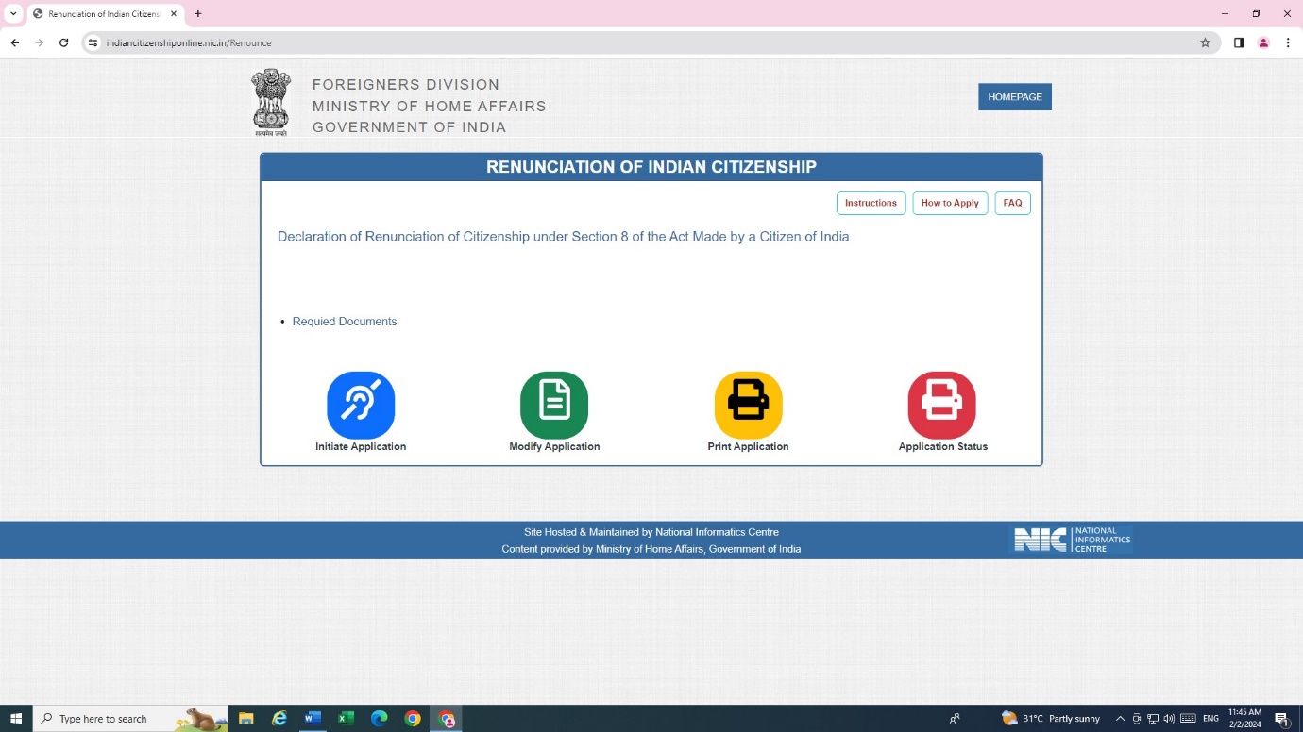This screenshot has width=1303, height=732.
Task: Launch Excel from the Windows taskbar
Action: pyautogui.click(x=346, y=719)
